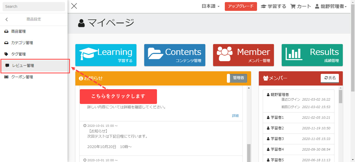Click the sidebar Search field

coord(34,6)
